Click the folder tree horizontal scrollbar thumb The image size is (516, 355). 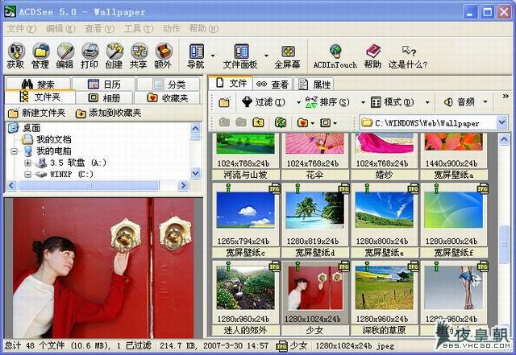coord(89,186)
